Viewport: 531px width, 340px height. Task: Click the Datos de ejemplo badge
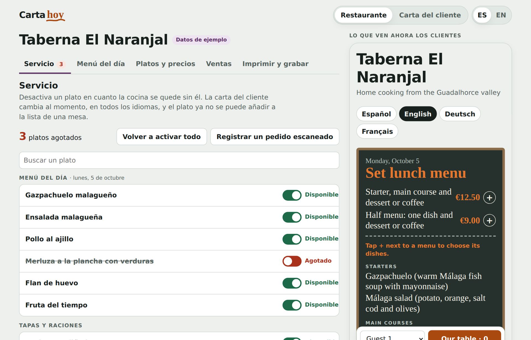click(x=201, y=40)
